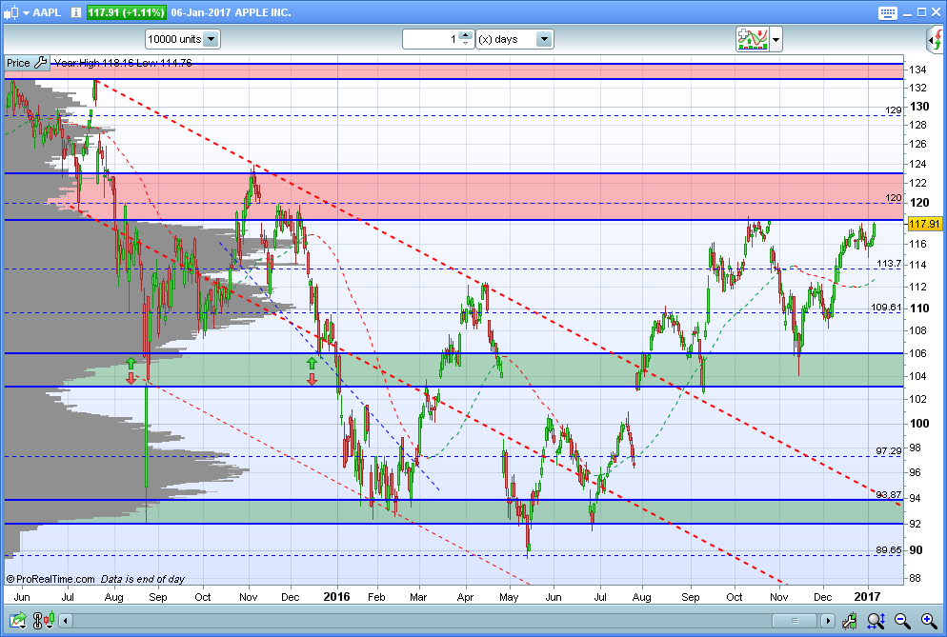
Task: Expand the side trading panel tab
Action: (935, 40)
